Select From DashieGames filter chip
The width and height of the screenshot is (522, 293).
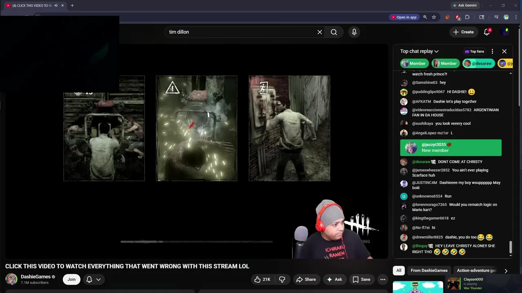429,271
